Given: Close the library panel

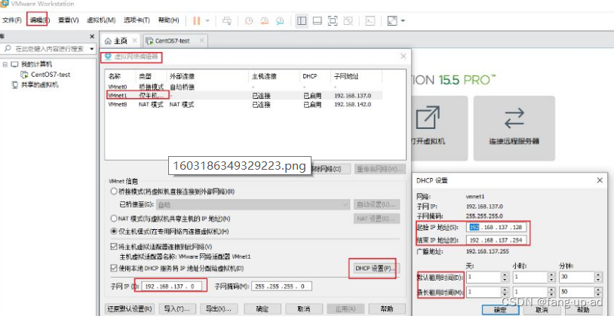Looking at the screenshot, I should click(x=92, y=36).
